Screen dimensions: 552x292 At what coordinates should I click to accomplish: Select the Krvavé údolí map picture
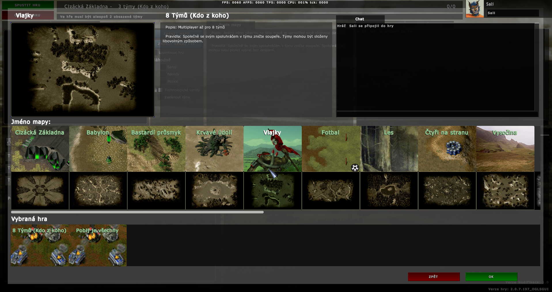[215, 149]
